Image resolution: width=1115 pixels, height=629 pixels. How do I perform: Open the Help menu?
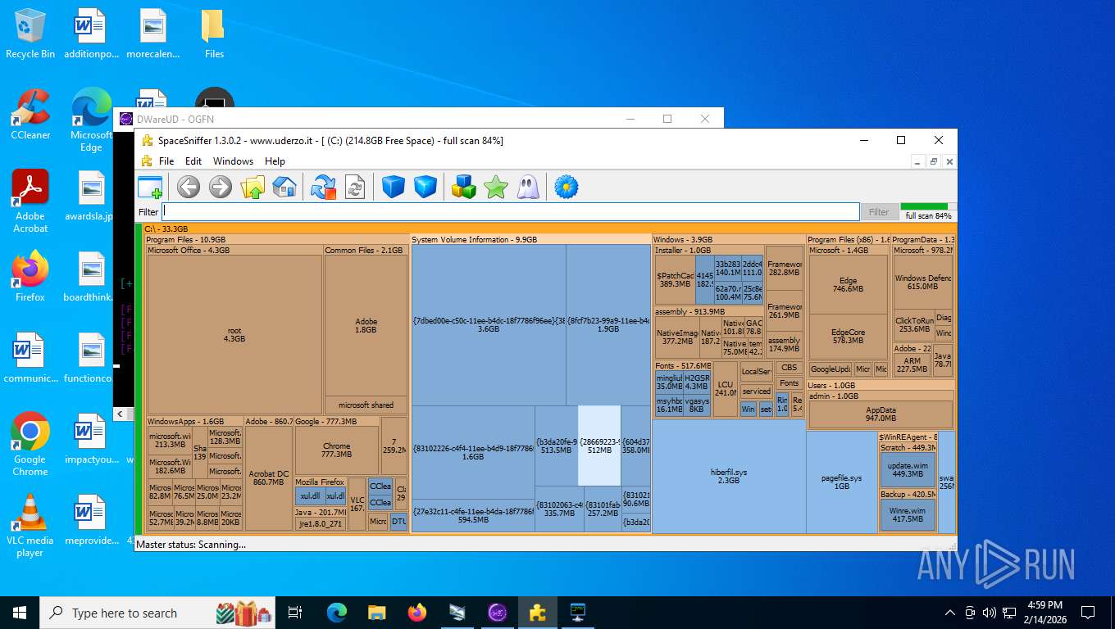coord(275,161)
